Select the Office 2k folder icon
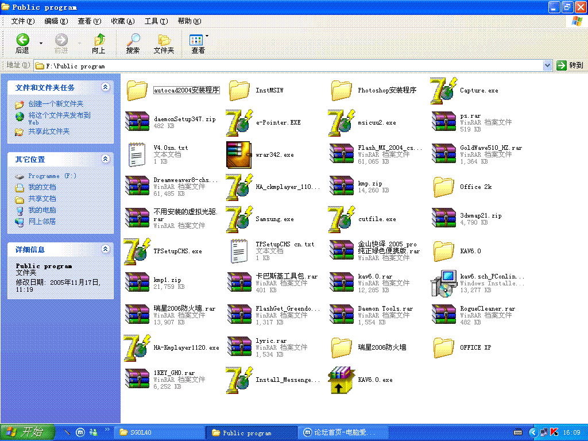Viewport: 588px width, 441px height. pos(444,187)
